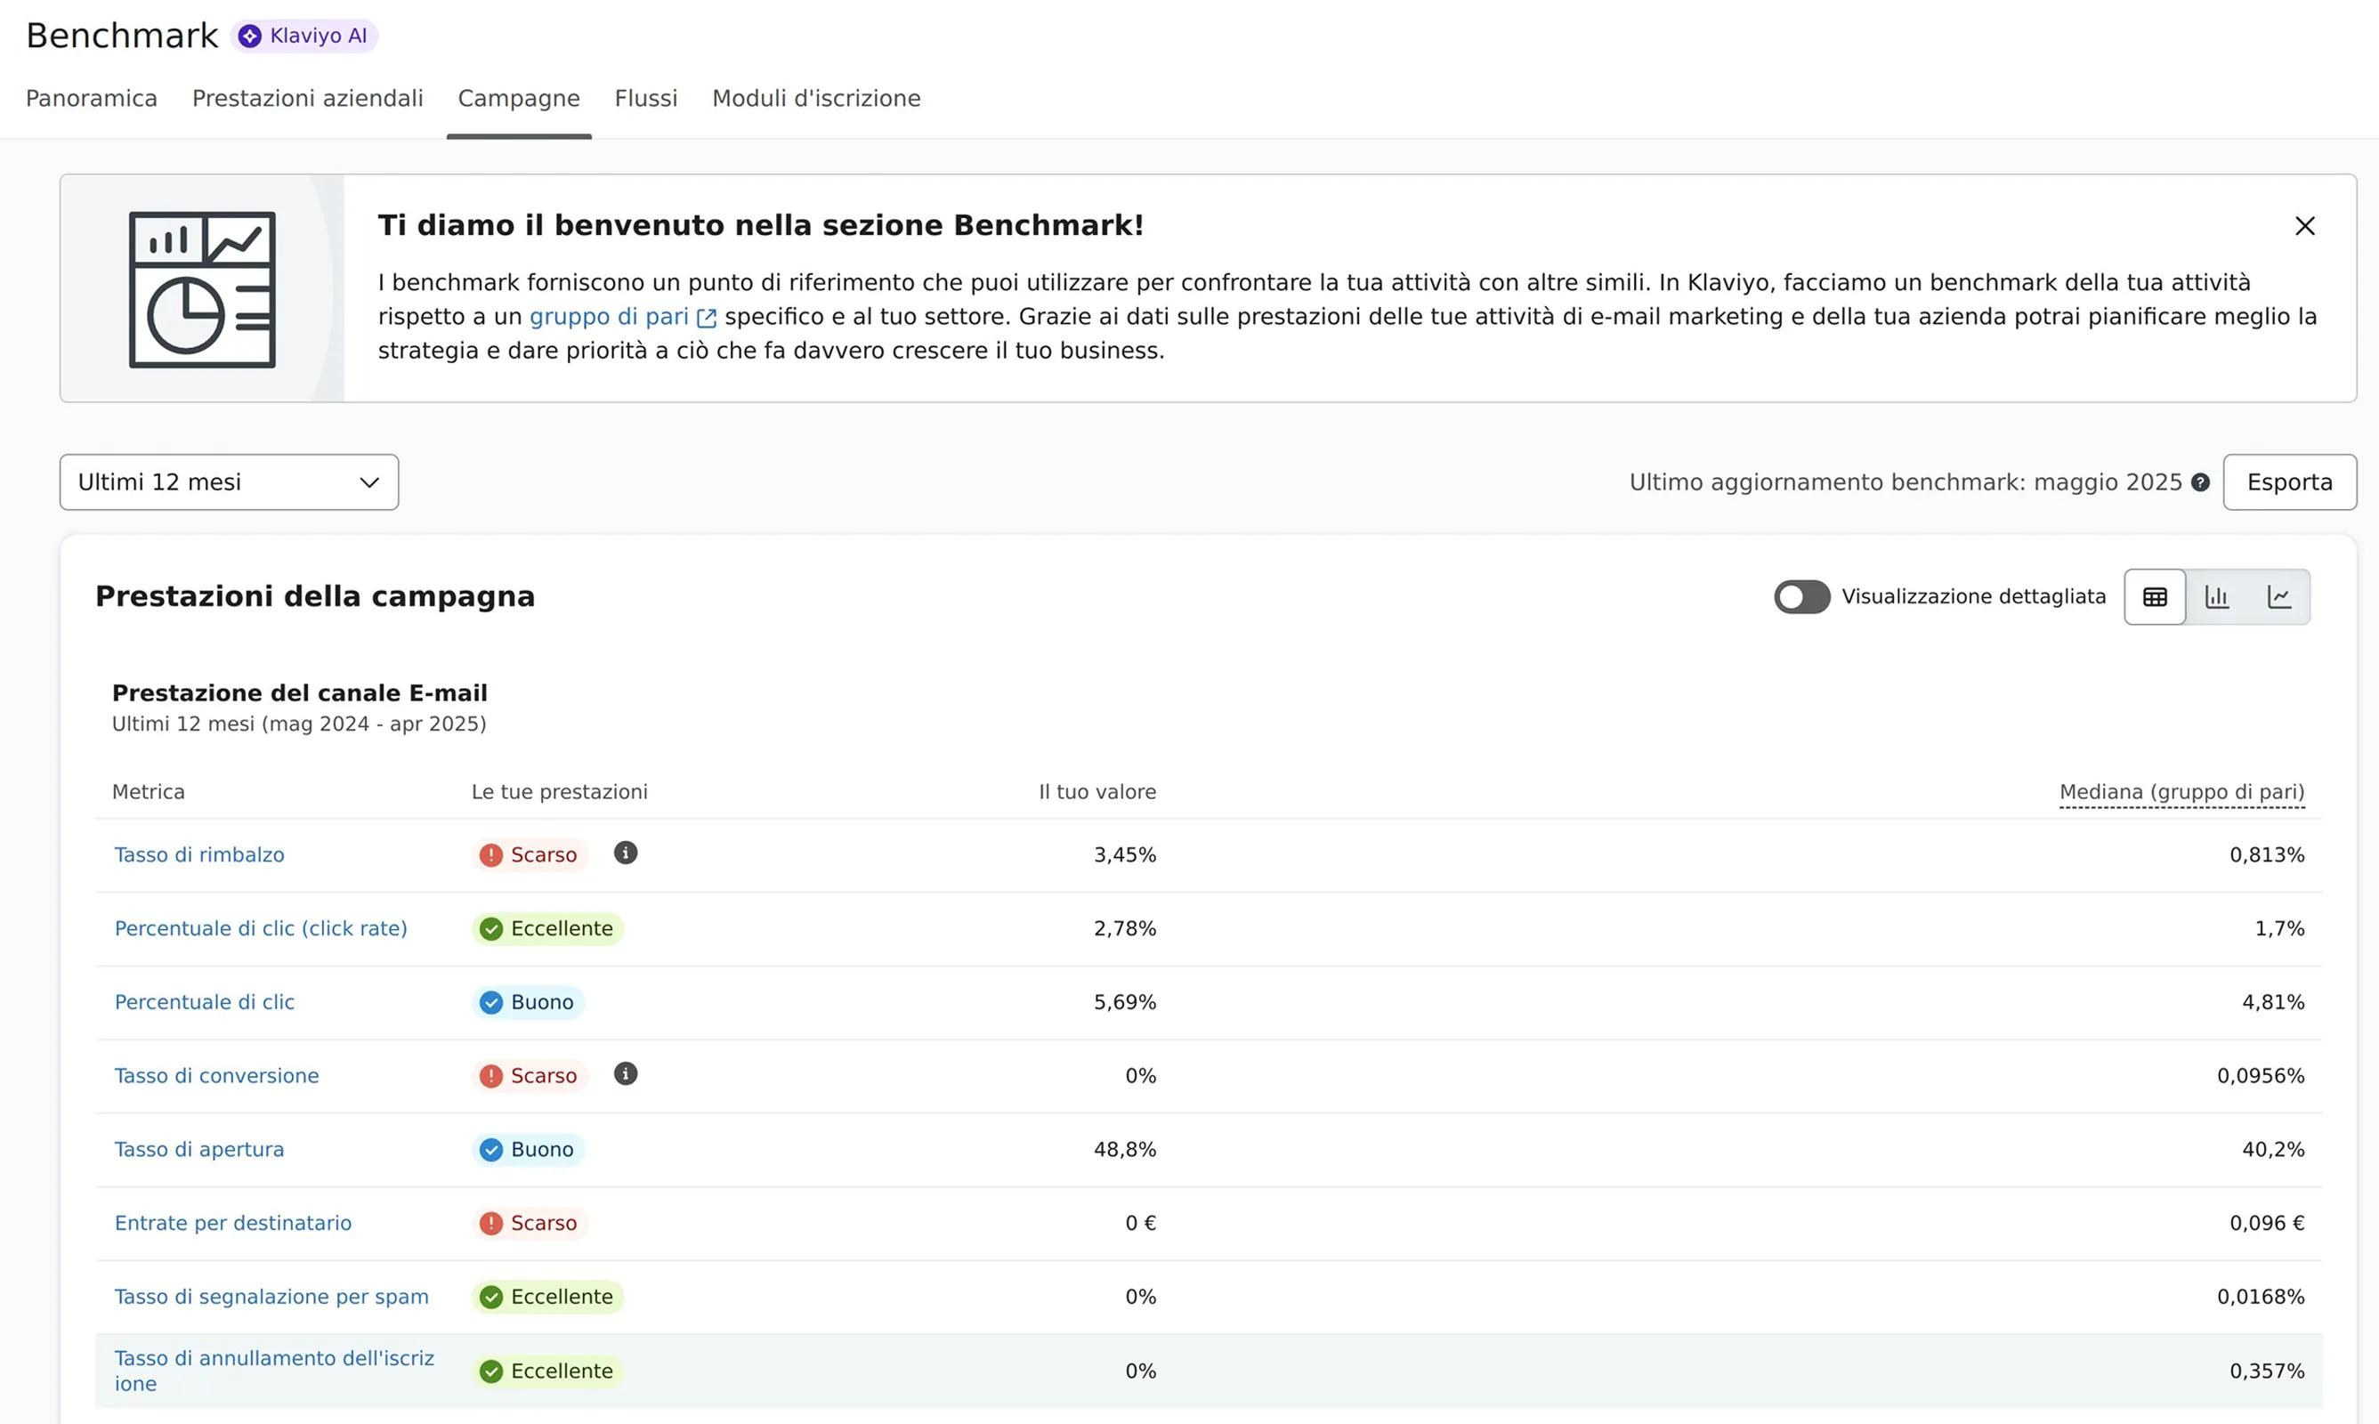
Task: Click the Klaviyo AI badge
Action: [304, 36]
